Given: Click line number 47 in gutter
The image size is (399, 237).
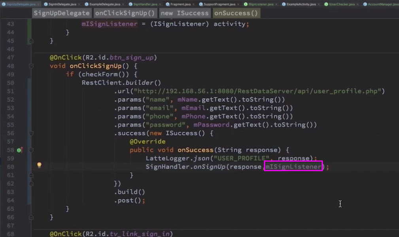Looking at the screenshot, I should pos(10,57).
